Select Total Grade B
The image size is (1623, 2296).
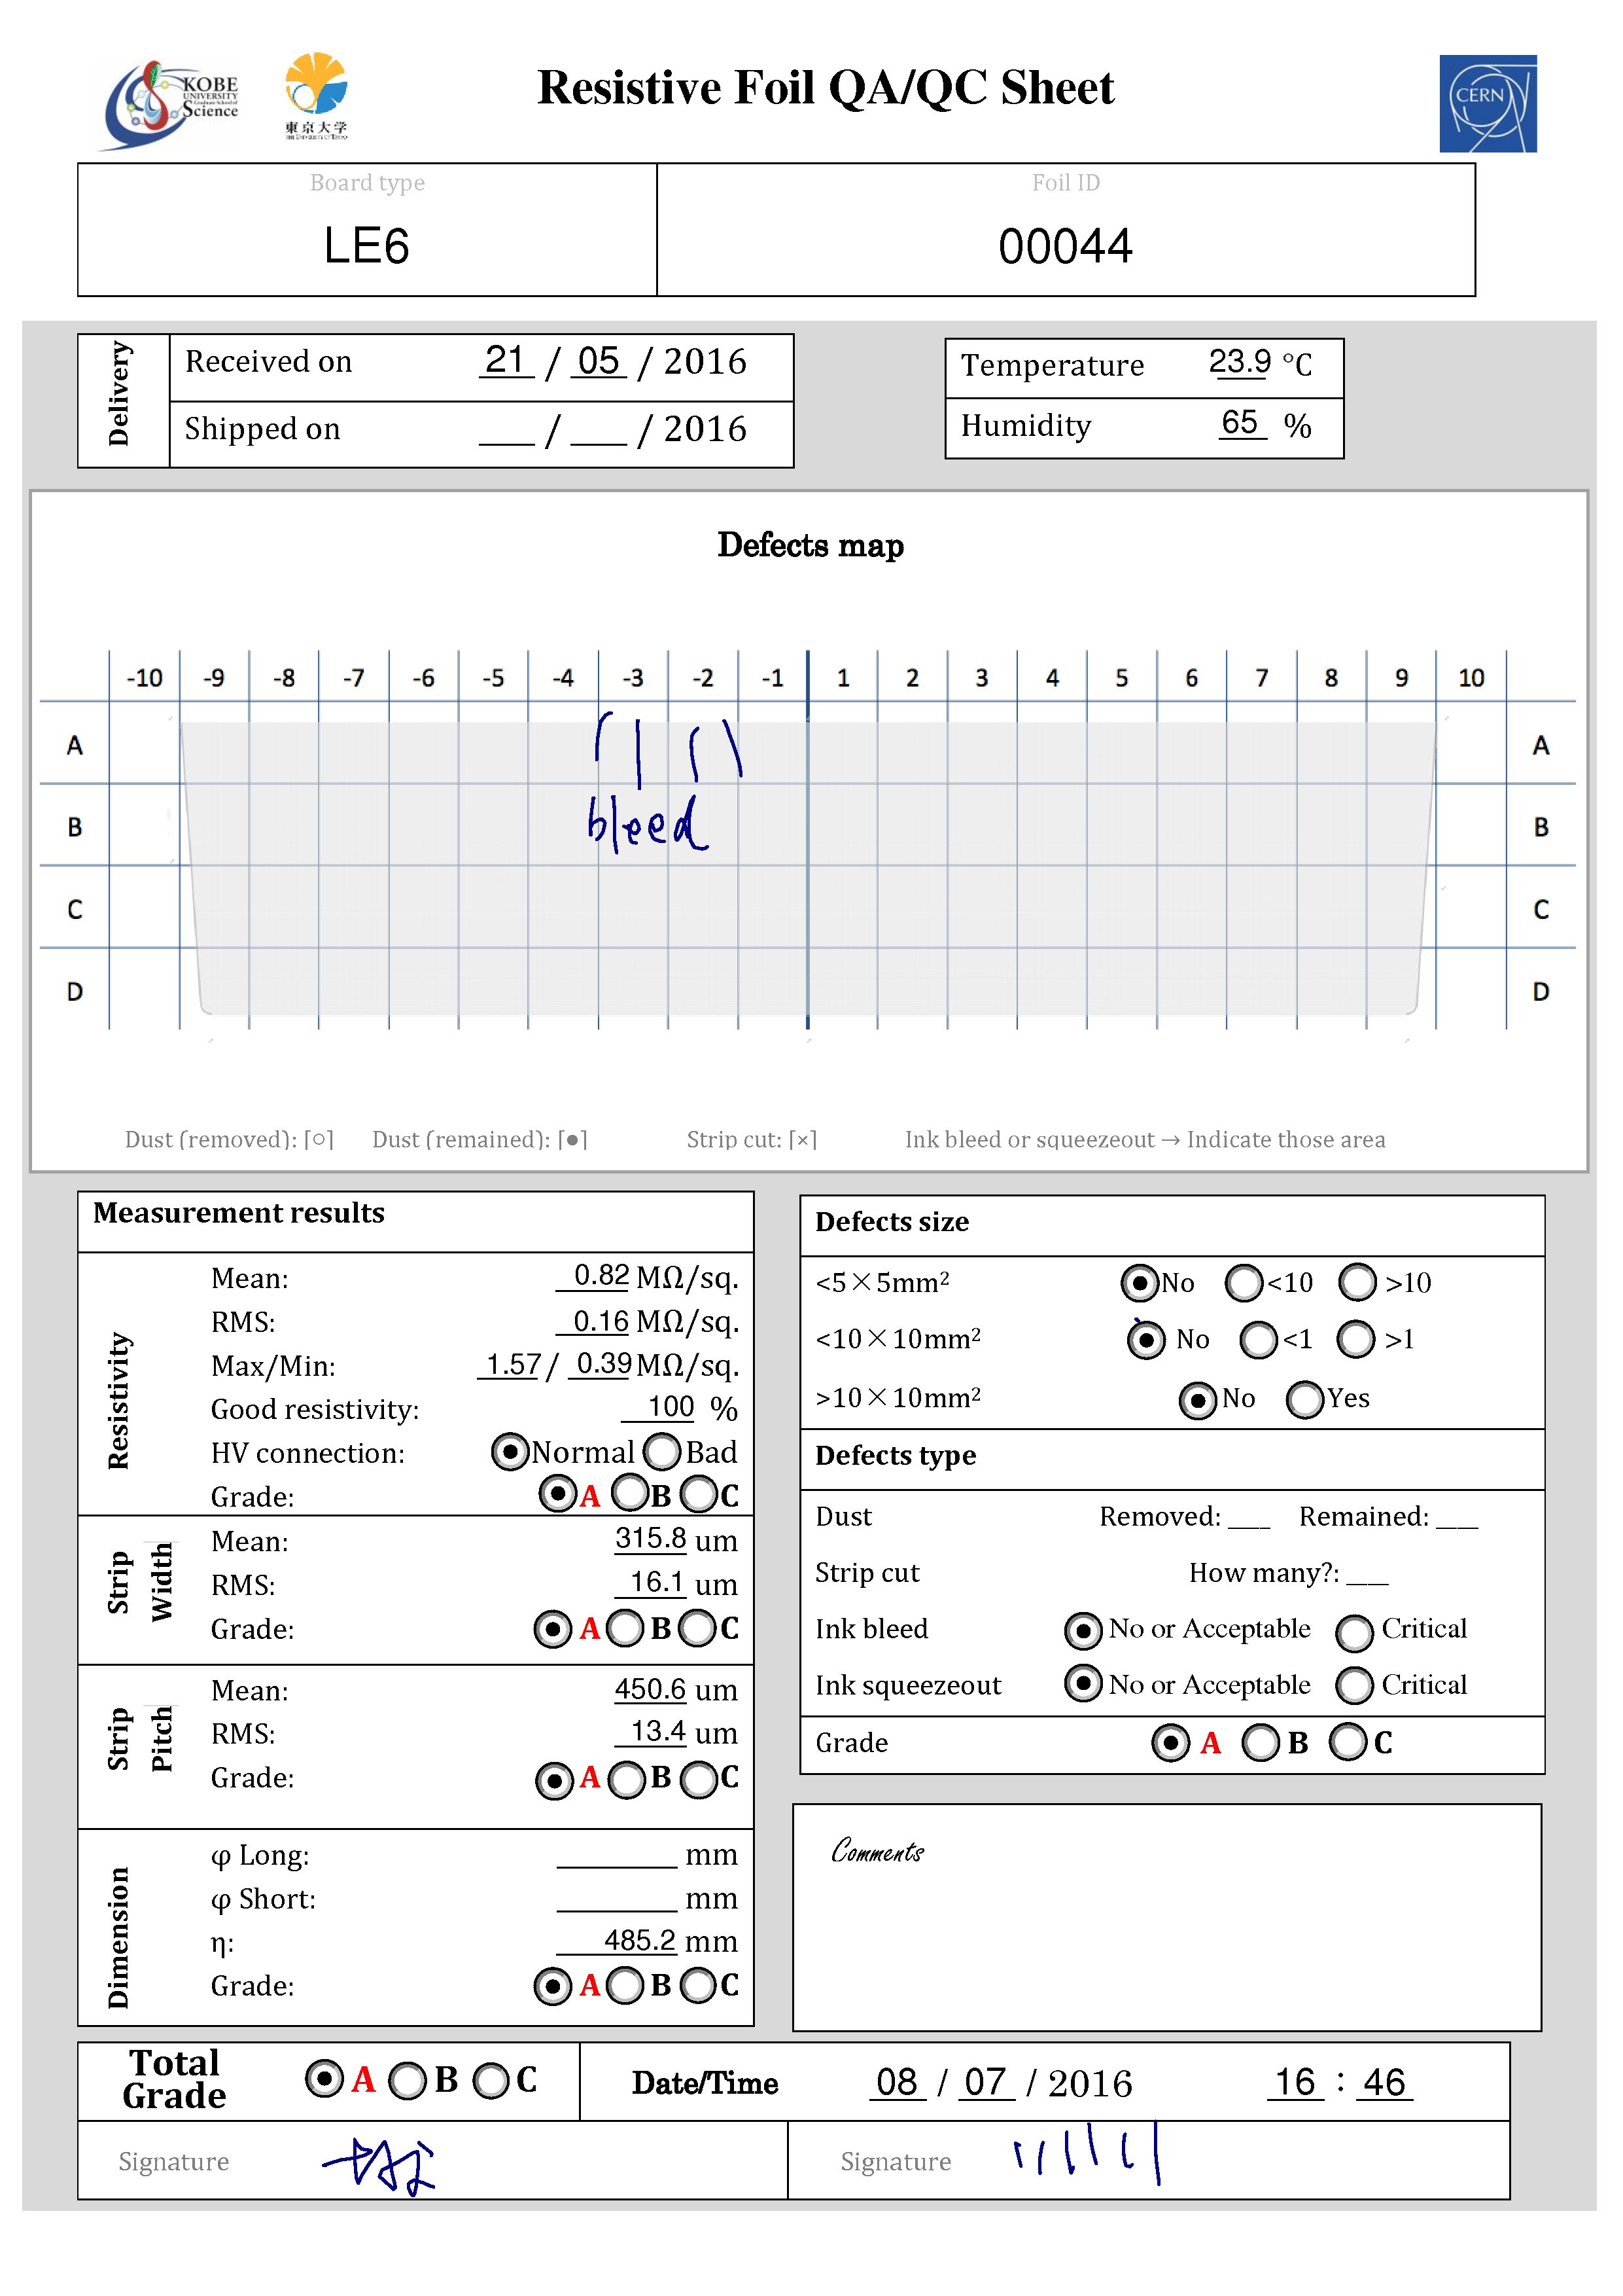coord(408,2081)
